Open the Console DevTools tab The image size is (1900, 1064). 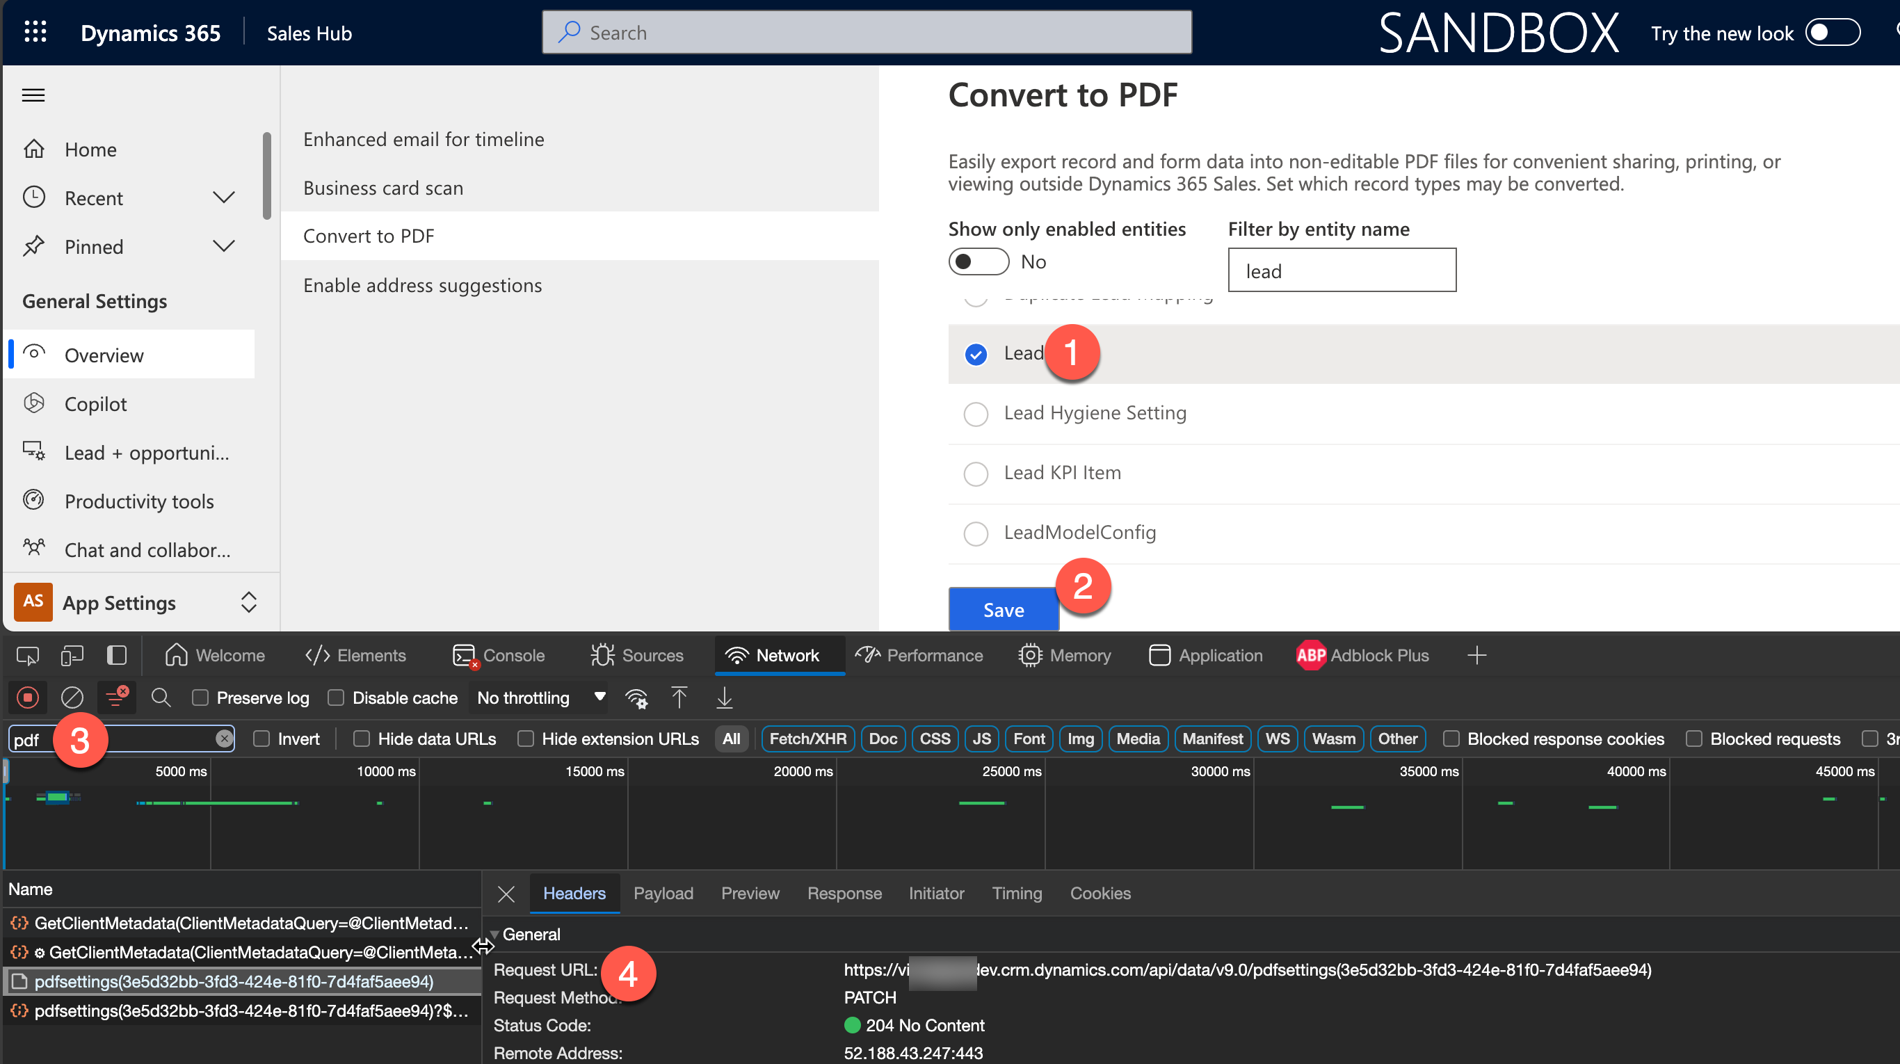click(499, 656)
